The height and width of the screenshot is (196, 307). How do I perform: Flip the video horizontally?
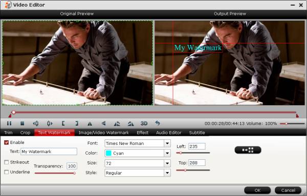point(90,124)
